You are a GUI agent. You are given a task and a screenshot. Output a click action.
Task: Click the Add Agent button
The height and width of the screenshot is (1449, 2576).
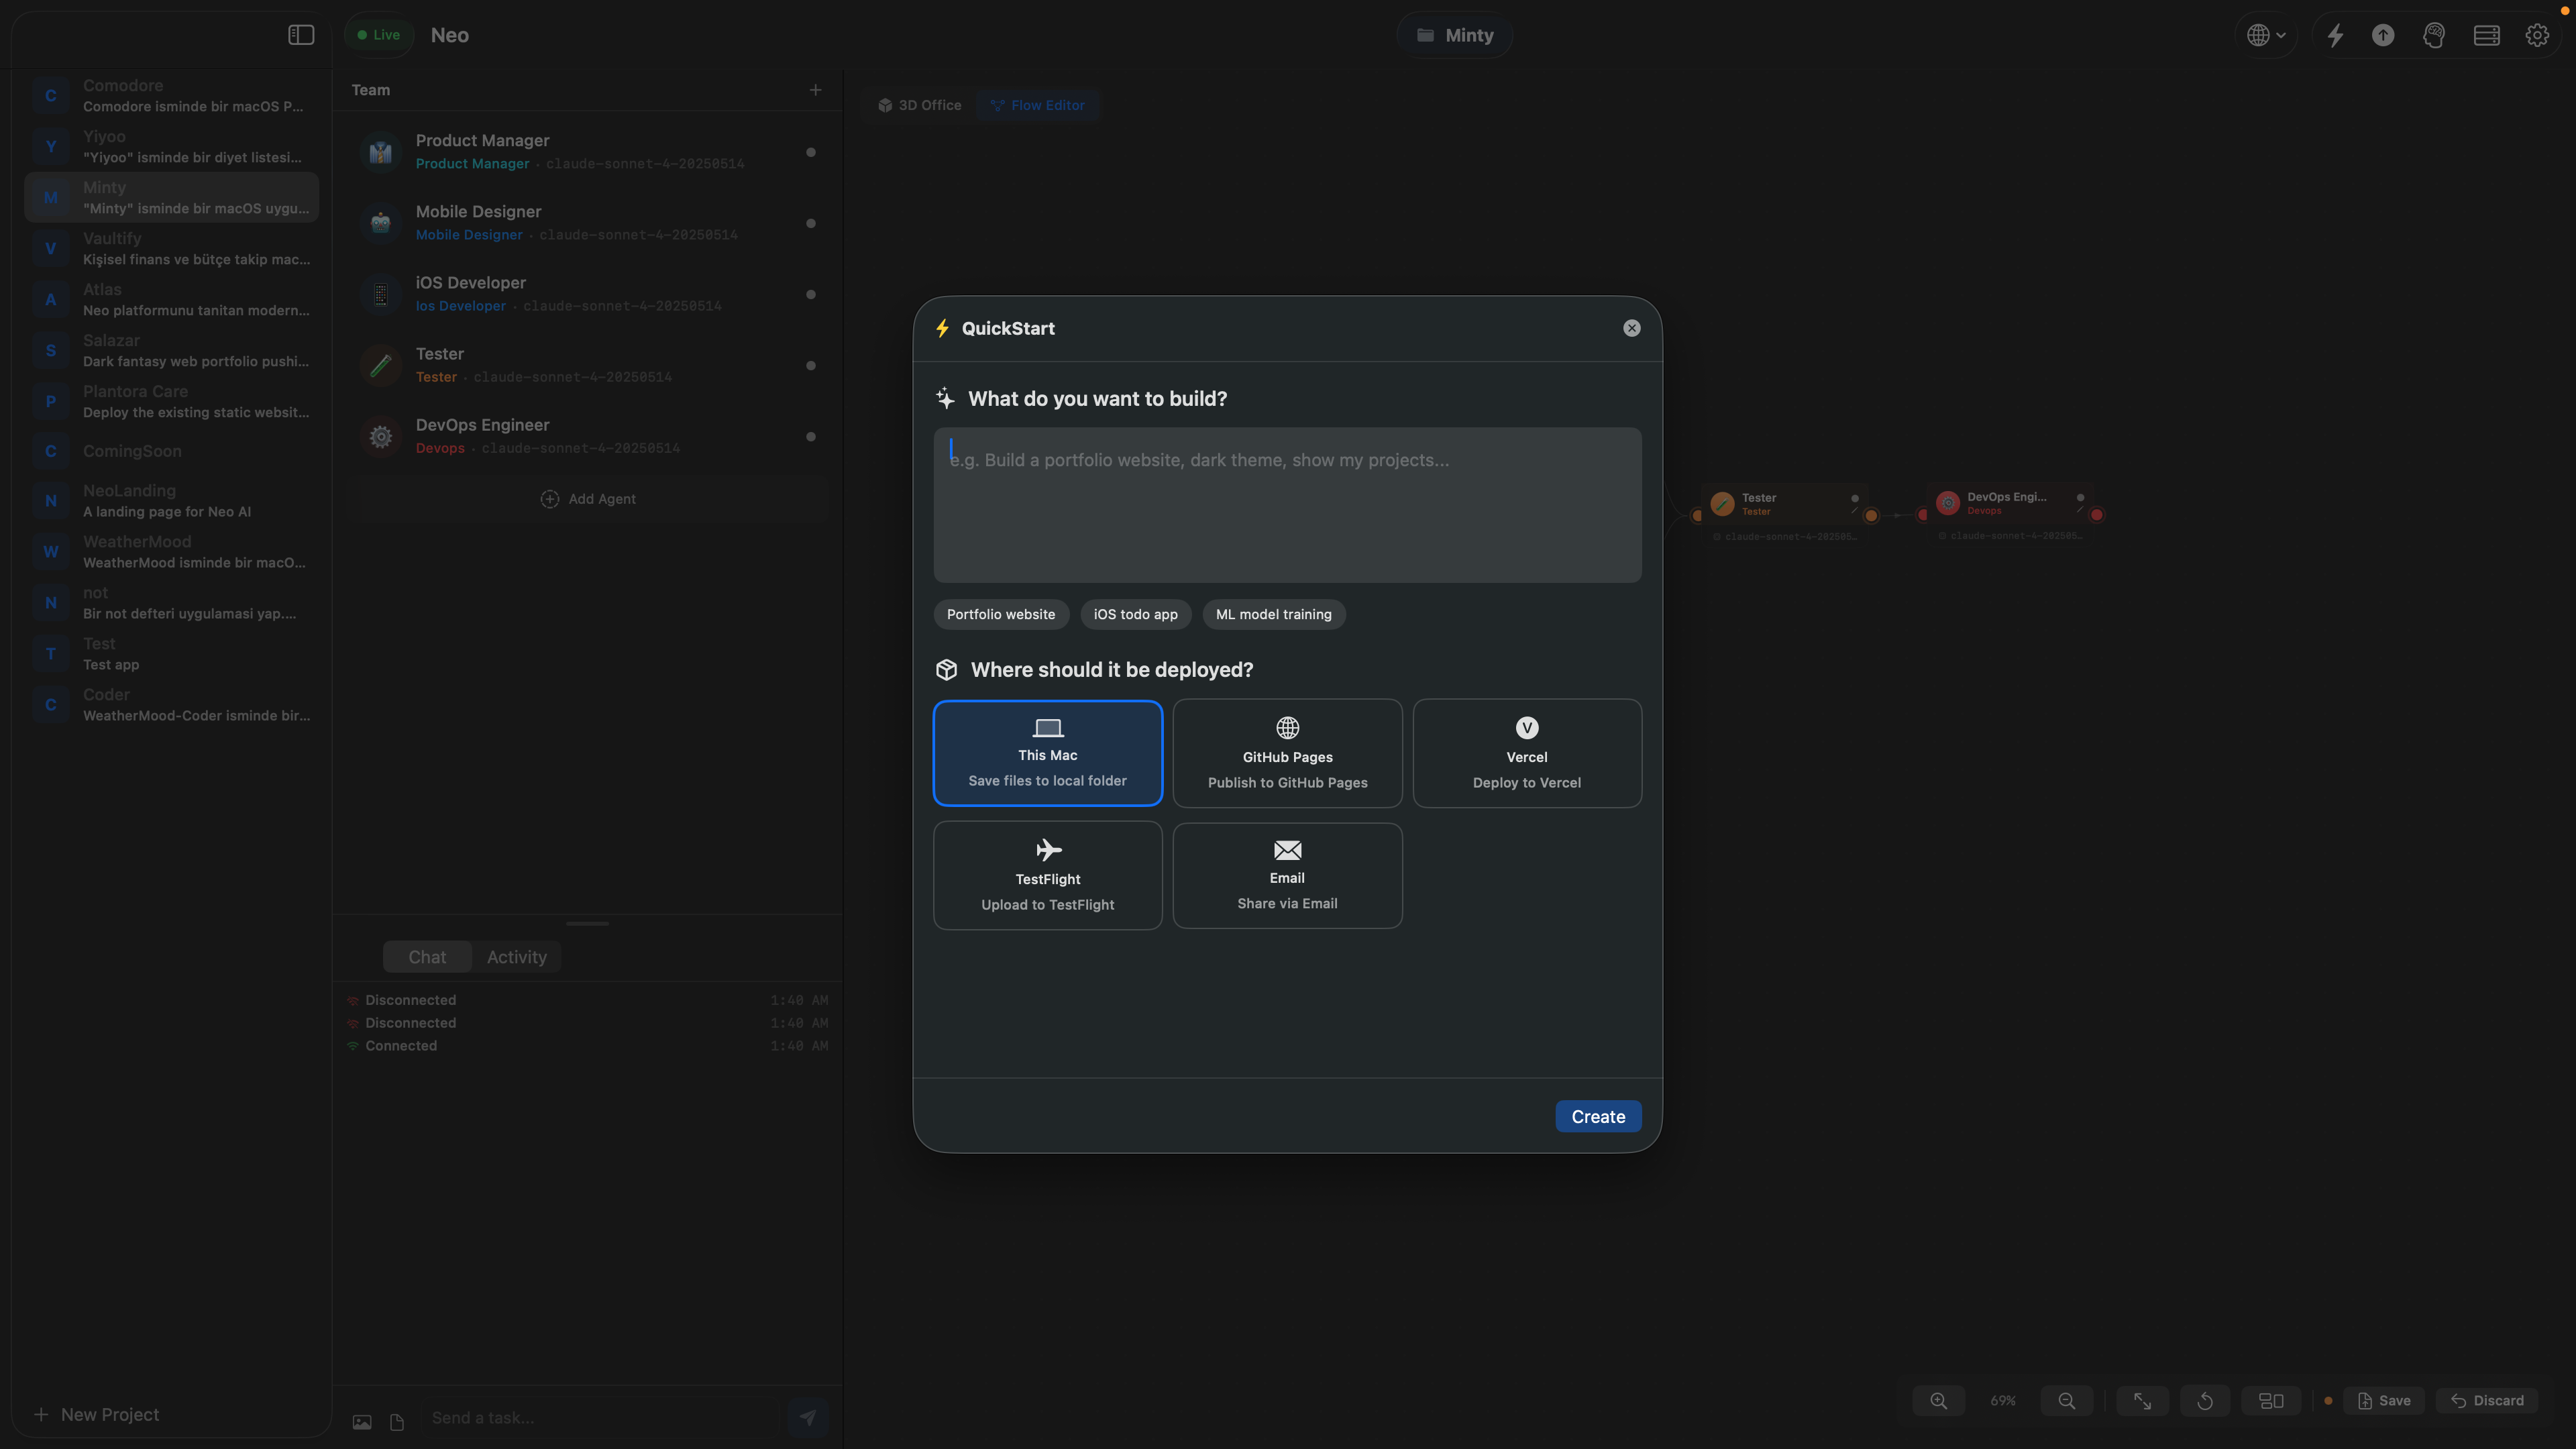[x=587, y=499]
